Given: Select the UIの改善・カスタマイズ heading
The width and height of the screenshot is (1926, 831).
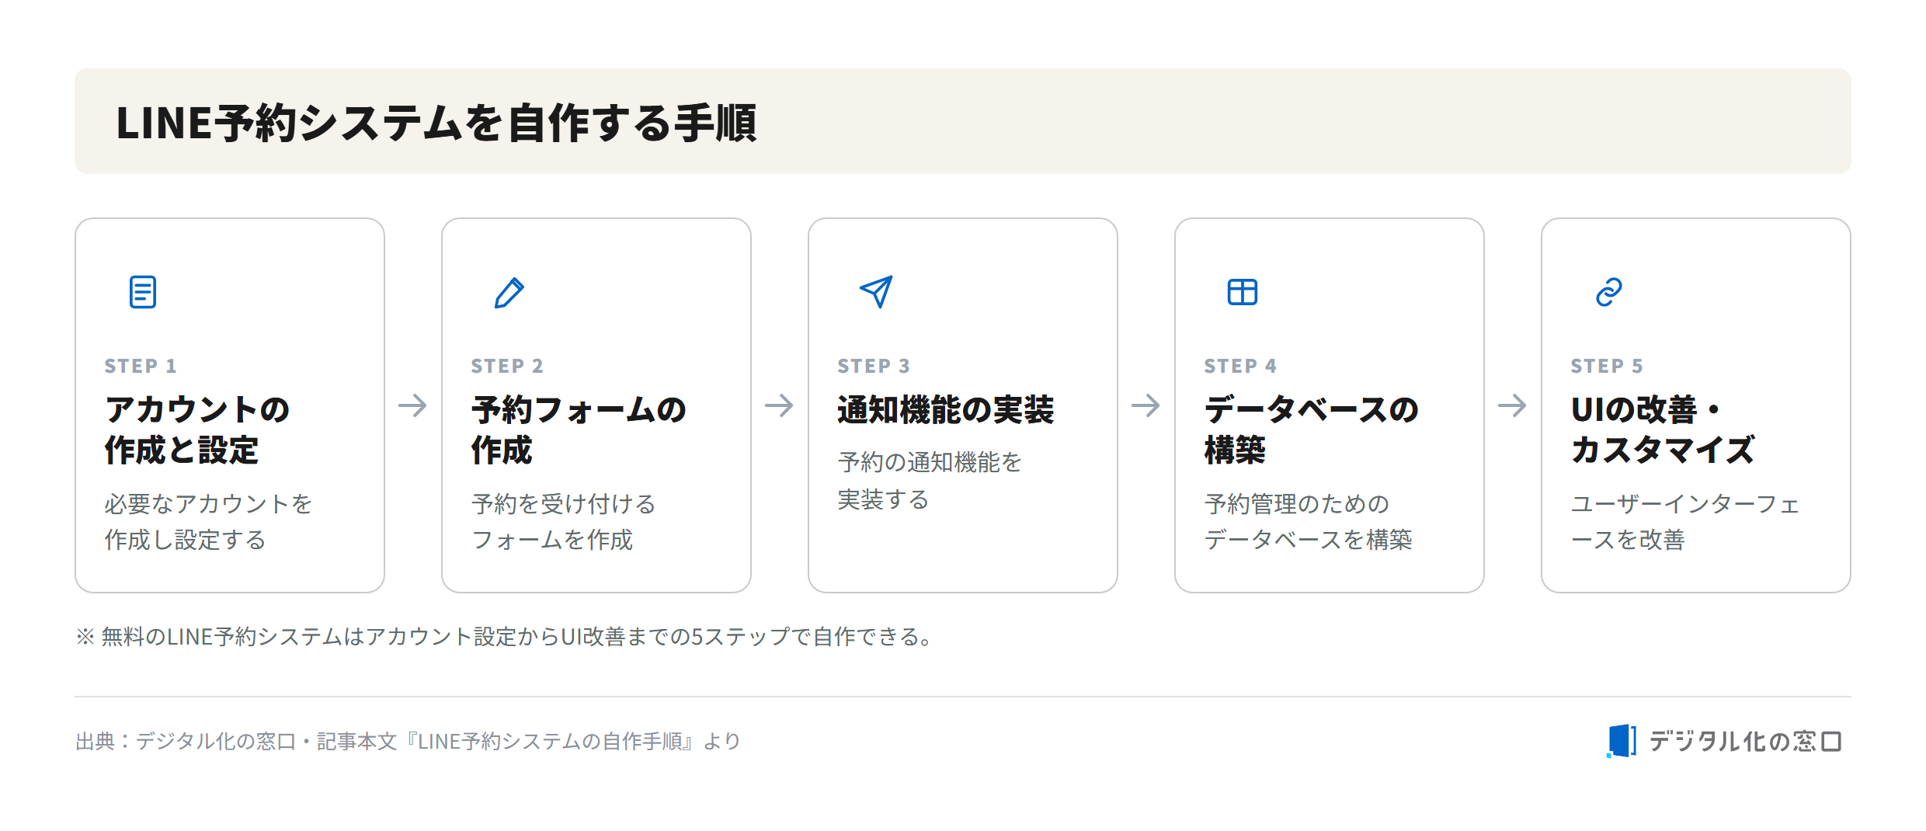Looking at the screenshot, I should pos(1663,429).
